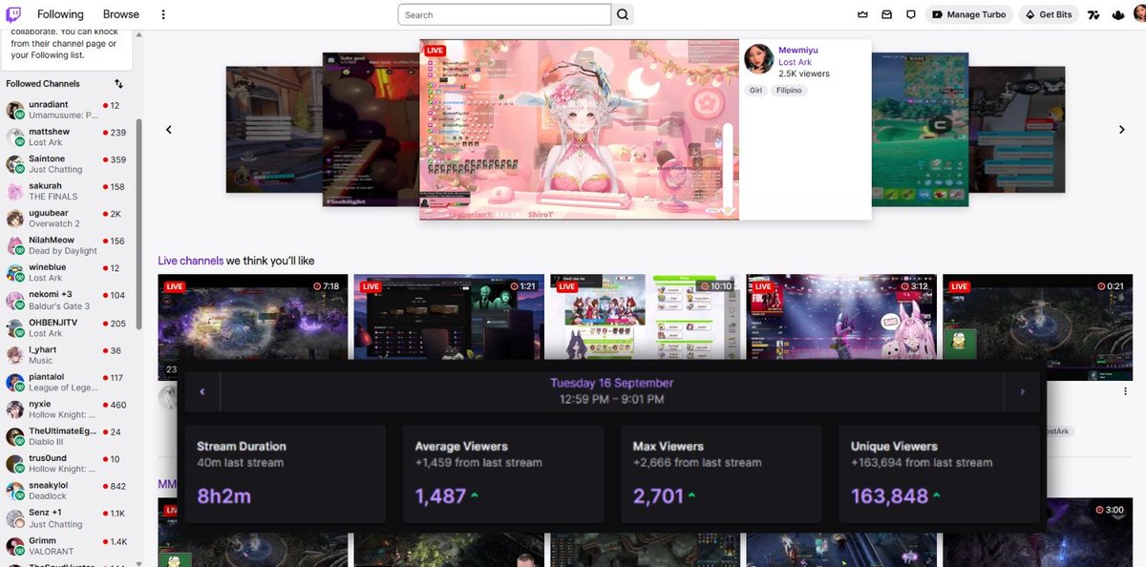The height and width of the screenshot is (567, 1146).
Task: Click the Get Bits button
Action: (x=1048, y=14)
